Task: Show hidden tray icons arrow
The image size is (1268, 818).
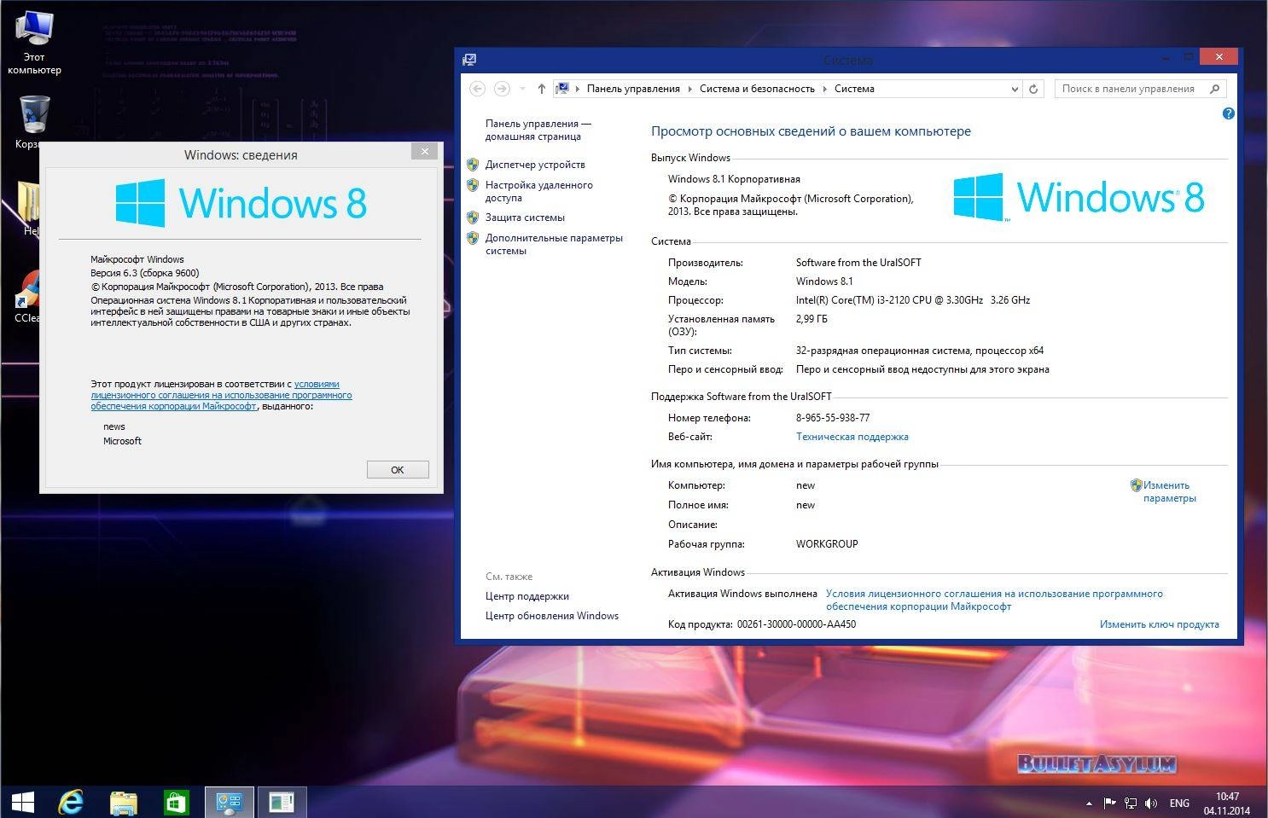Action: (1089, 803)
